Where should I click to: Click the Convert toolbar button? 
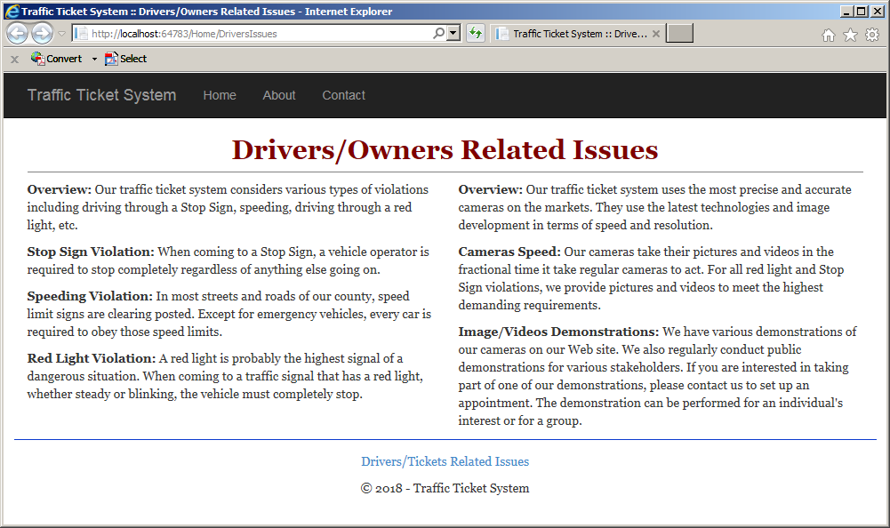[56, 59]
